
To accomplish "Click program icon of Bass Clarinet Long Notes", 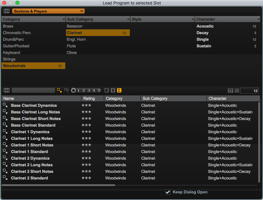I will (x=5, y=112).
